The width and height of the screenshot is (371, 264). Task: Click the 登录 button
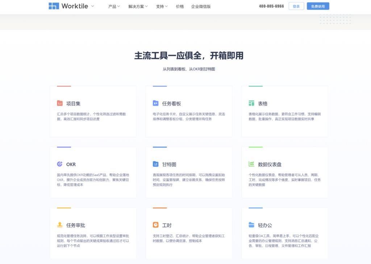pyautogui.click(x=296, y=6)
